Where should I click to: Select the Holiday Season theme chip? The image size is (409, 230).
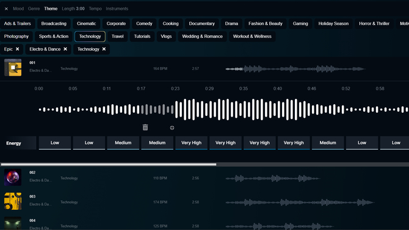(333, 23)
